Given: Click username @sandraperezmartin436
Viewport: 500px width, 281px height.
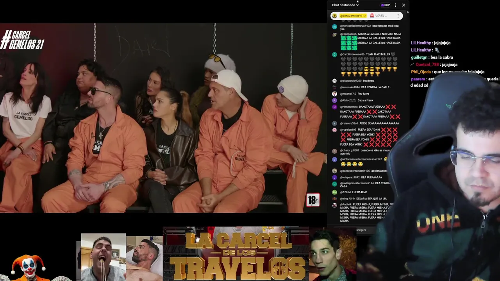Looking at the screenshot, I should point(355,171).
